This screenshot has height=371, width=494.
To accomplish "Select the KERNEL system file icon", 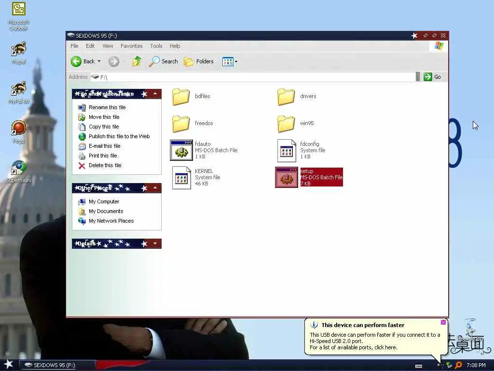I will pyautogui.click(x=181, y=178).
